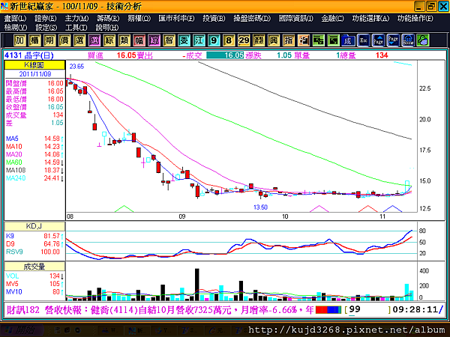Click the KD,J indicator header
The width and height of the screenshot is (450, 337).
[x=34, y=226]
